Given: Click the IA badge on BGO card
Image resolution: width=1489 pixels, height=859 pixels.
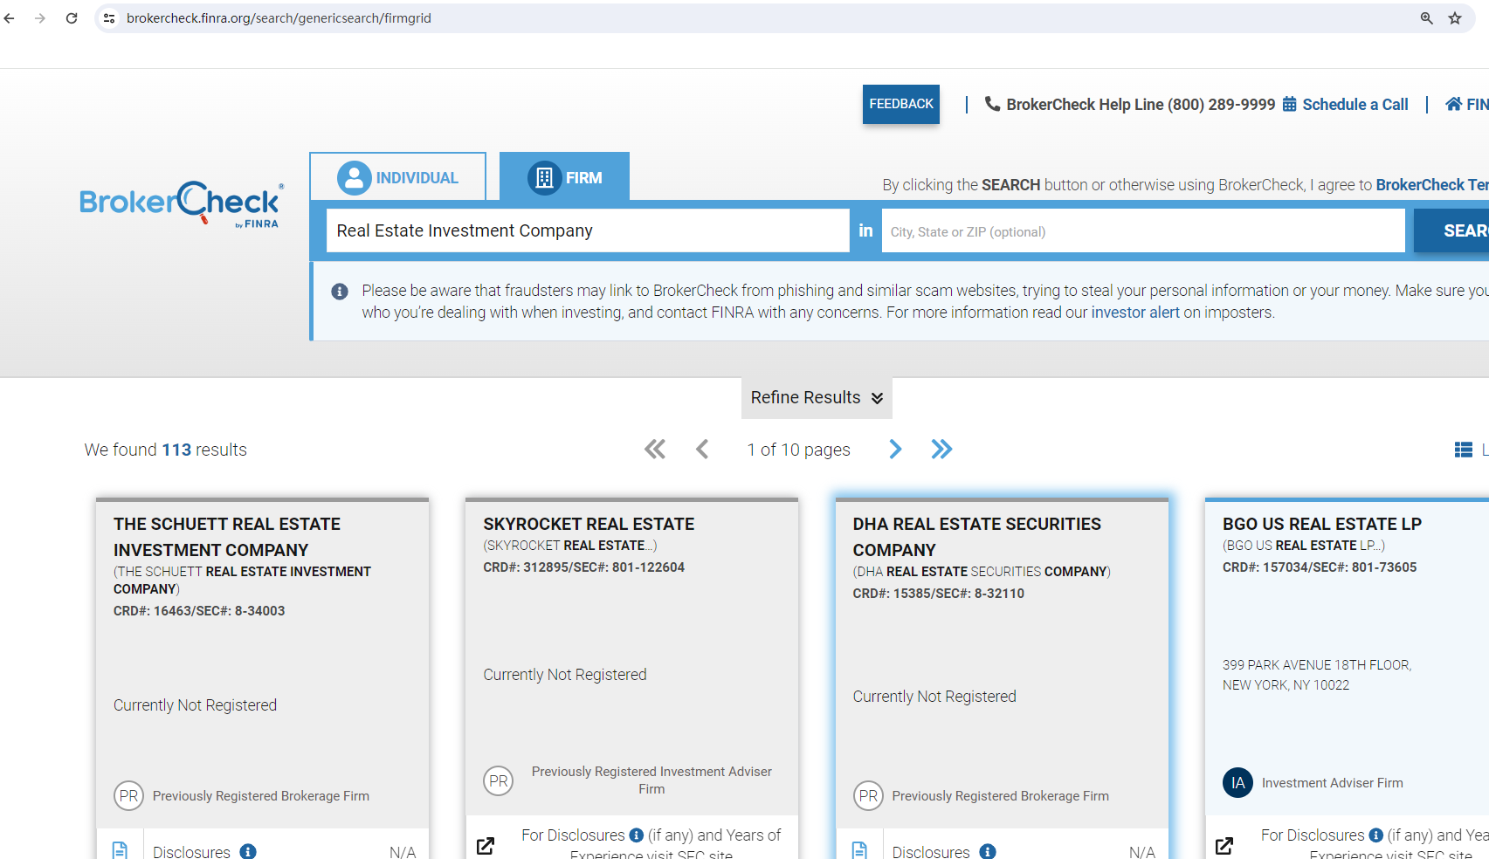Looking at the screenshot, I should [1237, 783].
